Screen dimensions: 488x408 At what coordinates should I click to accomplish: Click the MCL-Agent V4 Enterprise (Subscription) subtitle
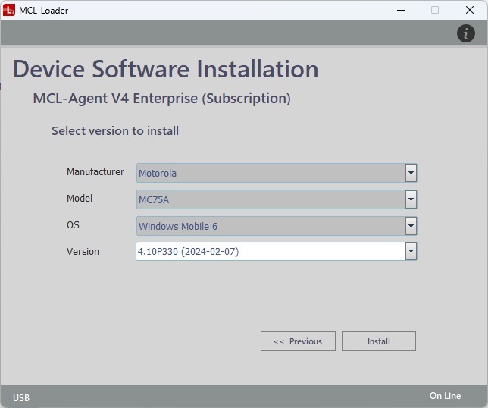click(162, 99)
